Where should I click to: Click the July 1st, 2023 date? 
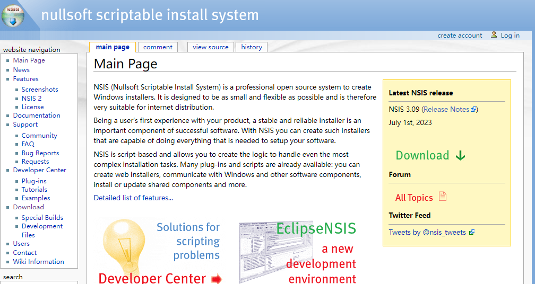[410, 122]
